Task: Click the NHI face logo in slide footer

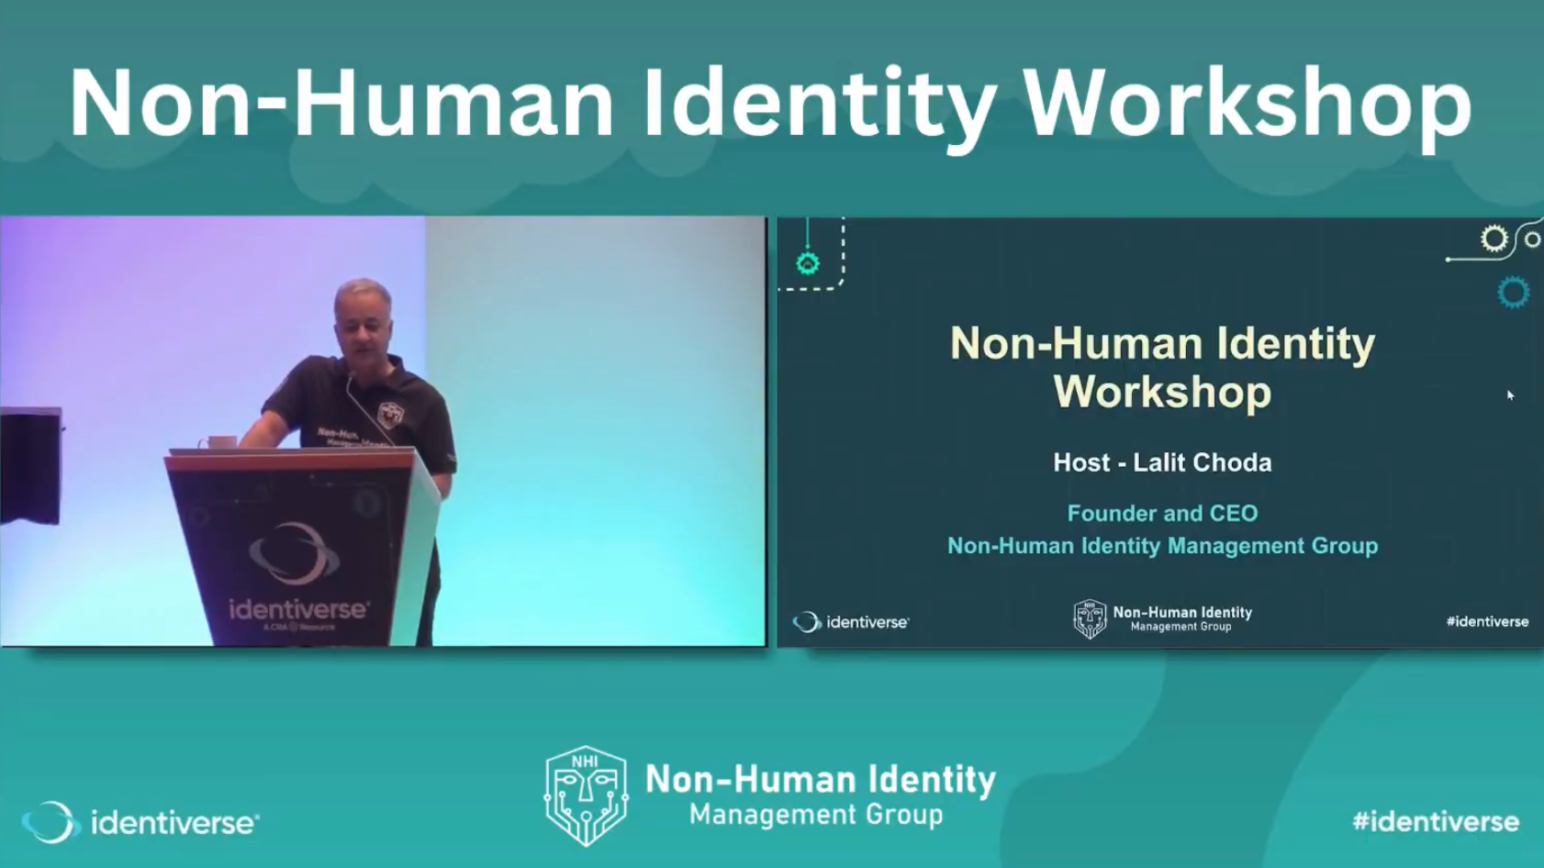Action: click(1090, 619)
